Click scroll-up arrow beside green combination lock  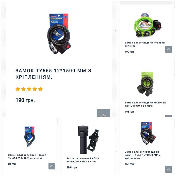(168, 49)
